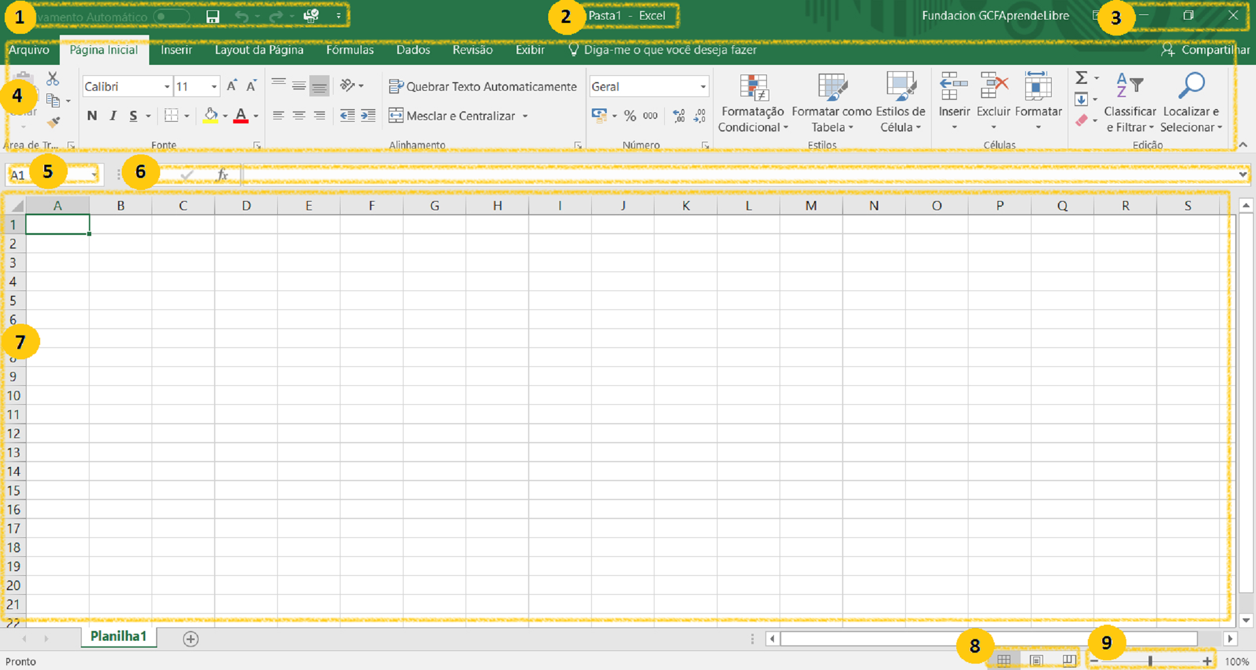Toggle italic formatting I button
Screen dimensions: 1256x670
coord(113,116)
